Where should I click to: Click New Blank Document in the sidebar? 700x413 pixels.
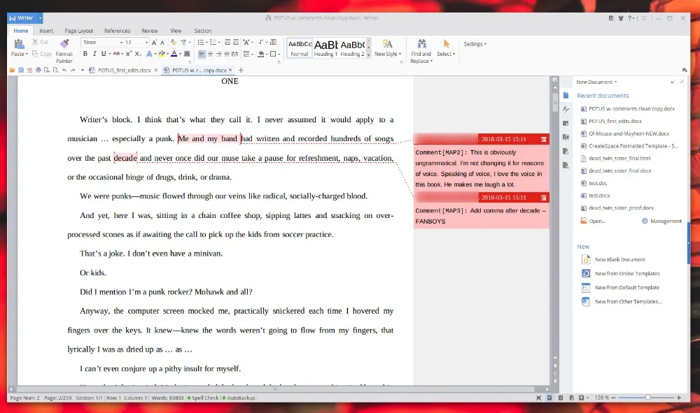point(619,259)
